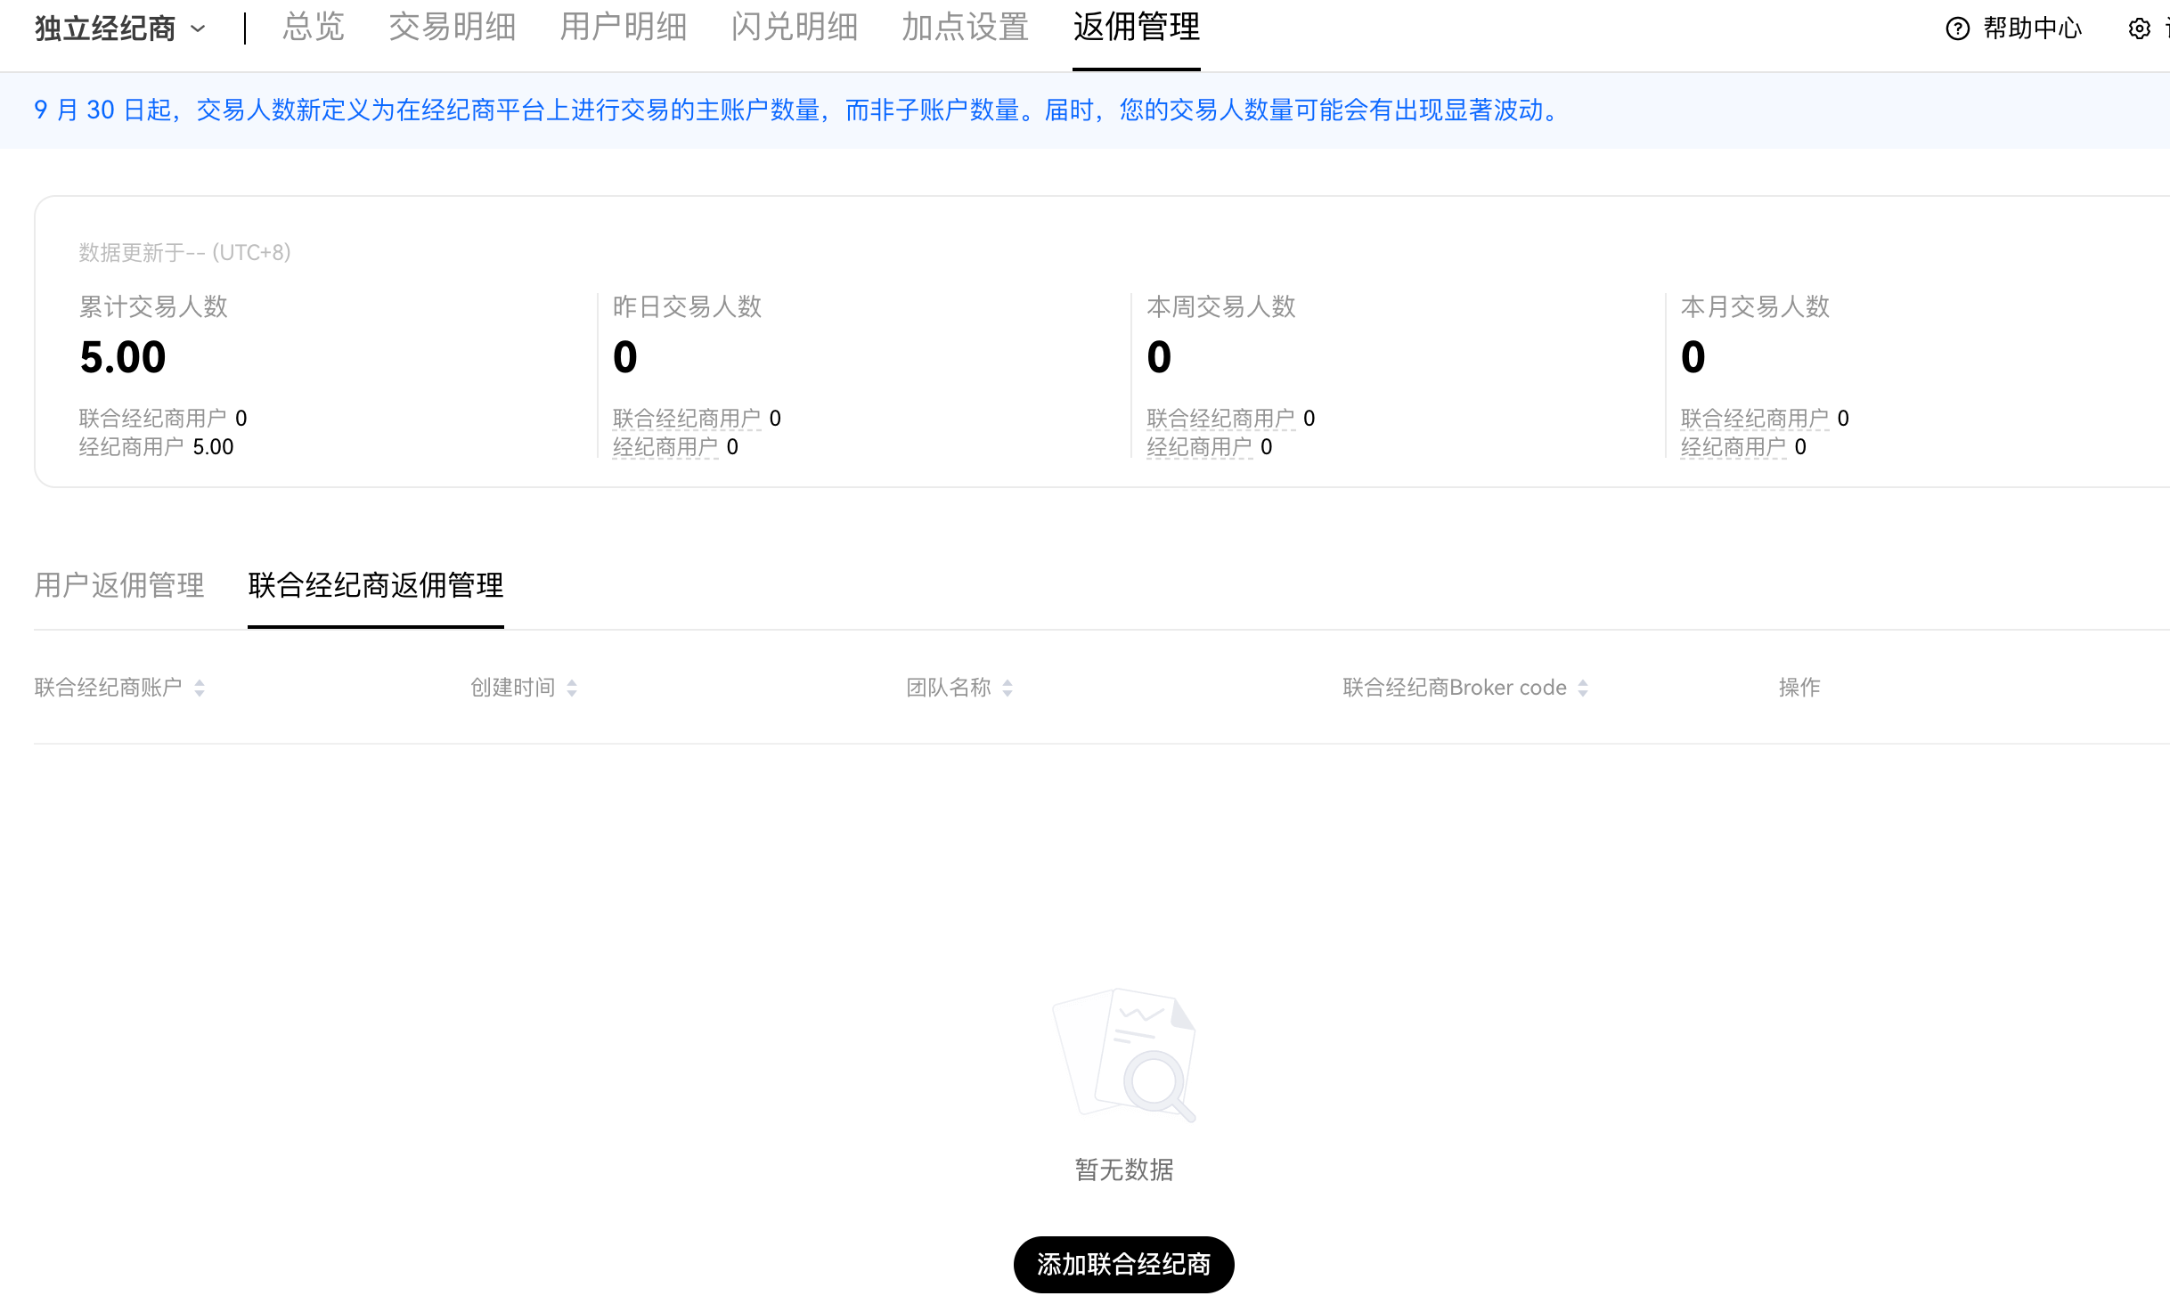Click the empty data placeholder illustration
The height and width of the screenshot is (1304, 2170).
pos(1124,1055)
